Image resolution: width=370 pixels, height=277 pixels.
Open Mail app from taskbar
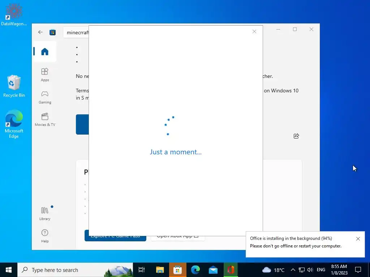point(213,270)
